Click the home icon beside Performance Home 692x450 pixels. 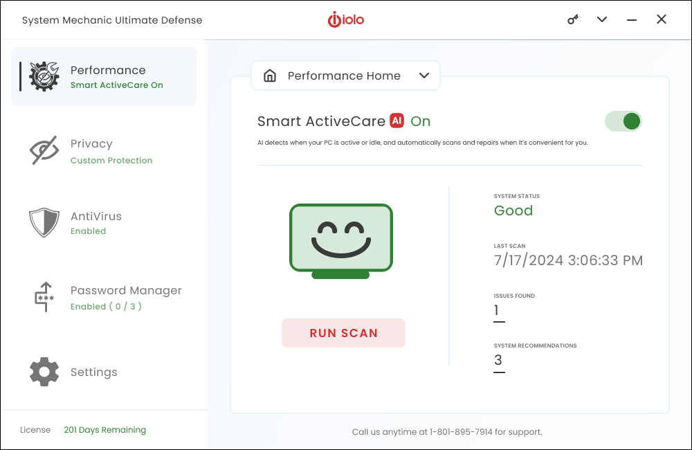pyautogui.click(x=270, y=75)
